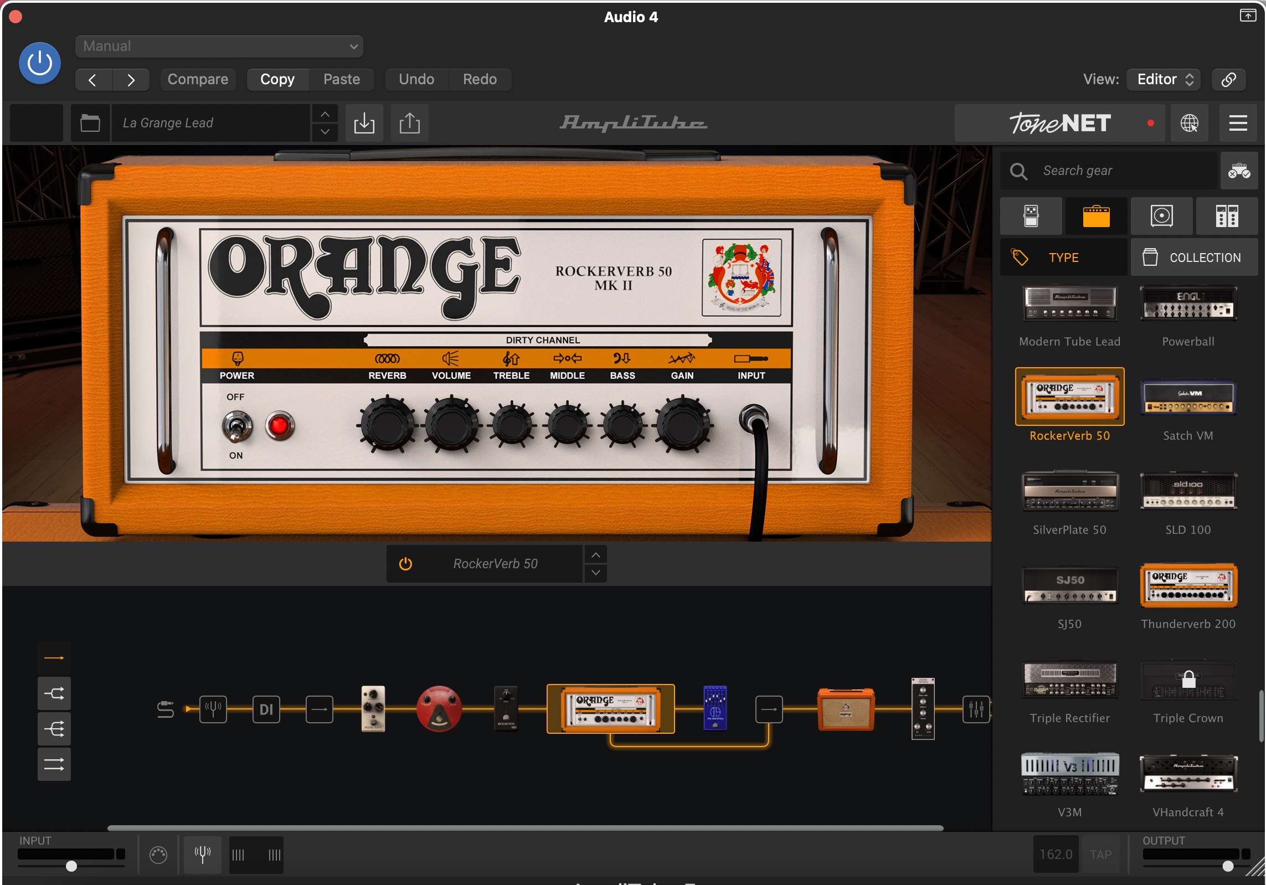Select the dual parallel chain routing

click(54, 764)
